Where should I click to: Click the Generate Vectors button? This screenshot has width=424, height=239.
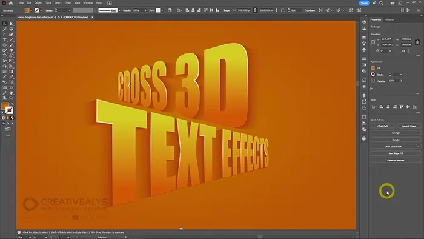pos(396,160)
